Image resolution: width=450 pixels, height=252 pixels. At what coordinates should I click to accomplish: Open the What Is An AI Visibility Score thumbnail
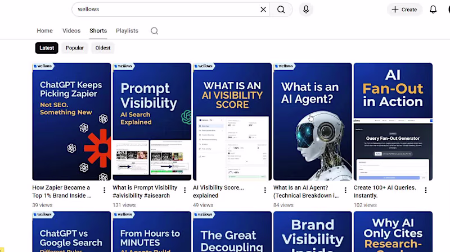pyautogui.click(x=232, y=122)
